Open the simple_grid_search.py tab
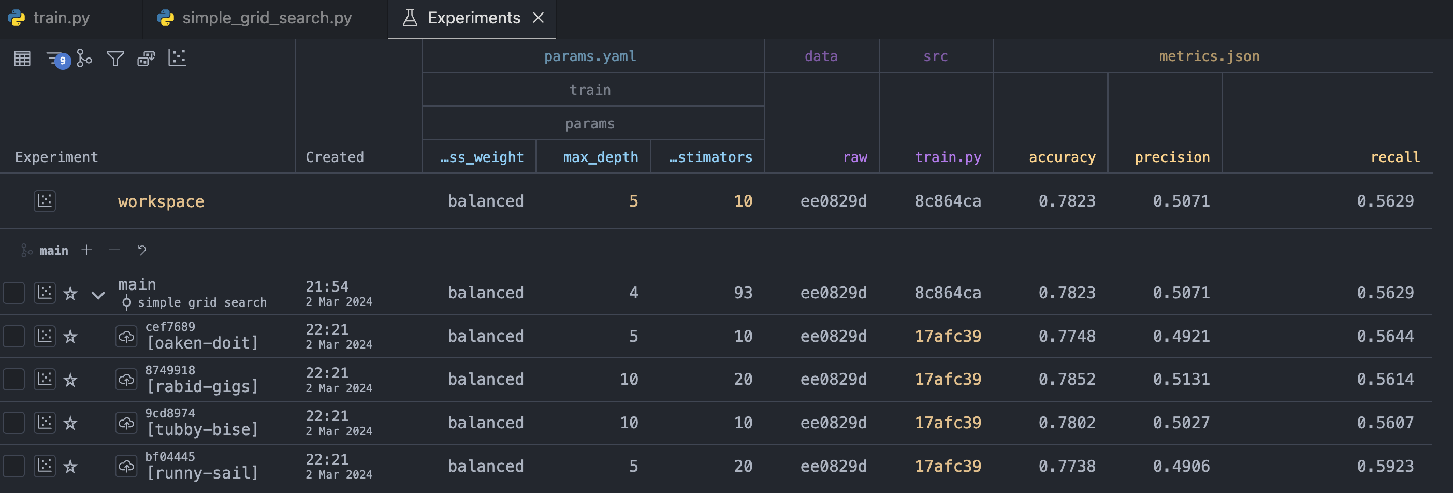The height and width of the screenshot is (493, 1453). click(266, 18)
